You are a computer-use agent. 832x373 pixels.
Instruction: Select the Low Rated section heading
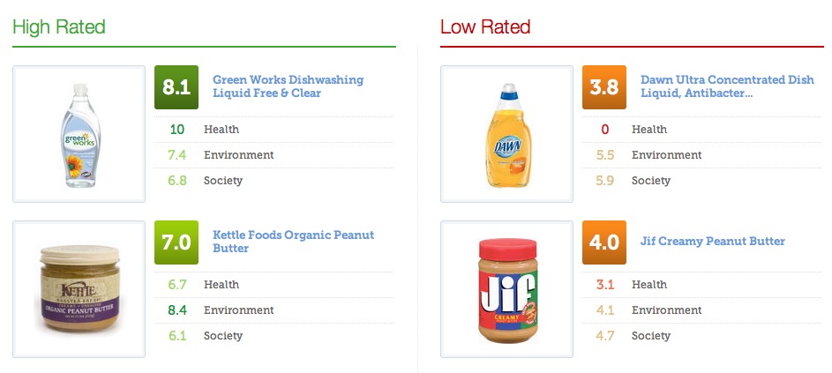(x=485, y=26)
